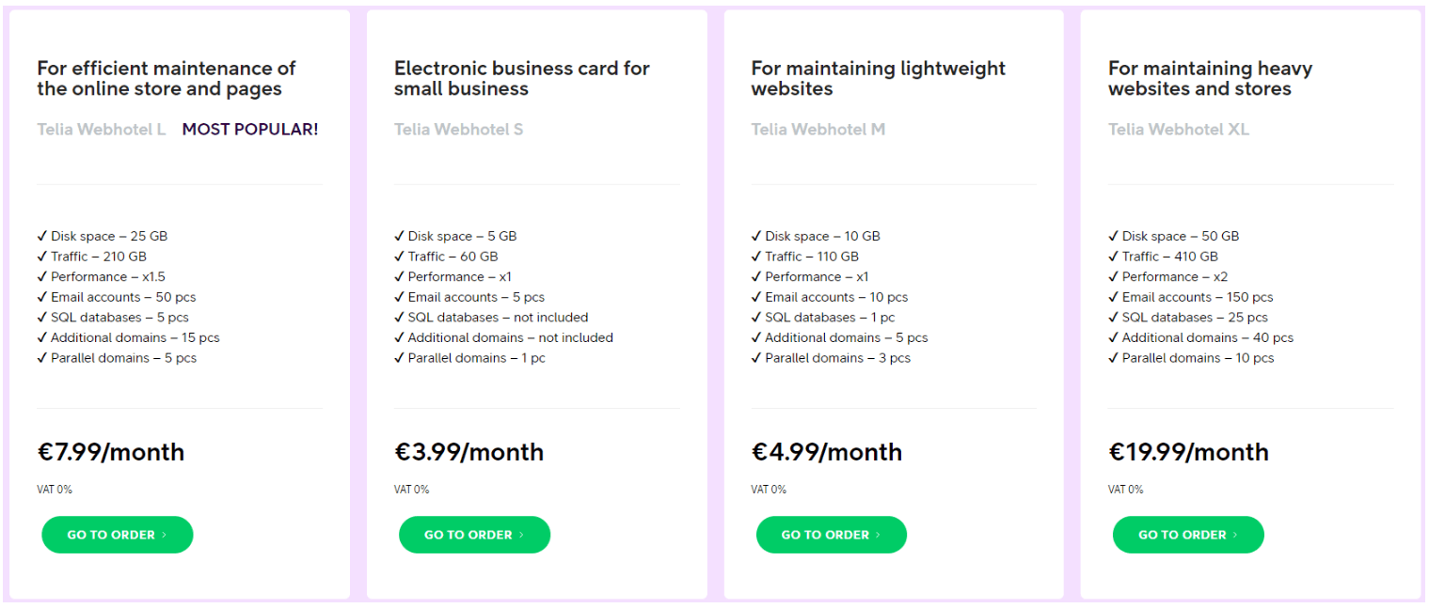The height and width of the screenshot is (608, 1429).
Task: Select the Telia Webhotel L plan name
Action: click(102, 130)
